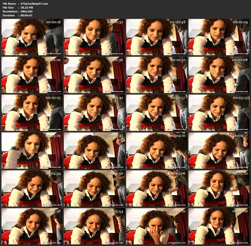Select the frame at 00:01:20
The height and width of the screenshot is (246, 251).
point(32,75)
